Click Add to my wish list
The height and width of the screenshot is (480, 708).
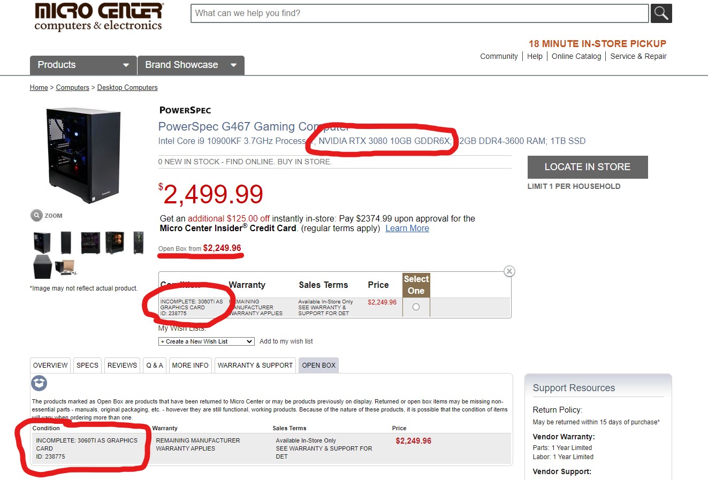tap(286, 341)
